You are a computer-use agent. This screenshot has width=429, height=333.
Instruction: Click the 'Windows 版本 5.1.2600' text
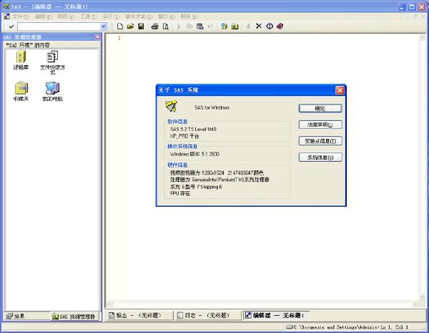194,154
